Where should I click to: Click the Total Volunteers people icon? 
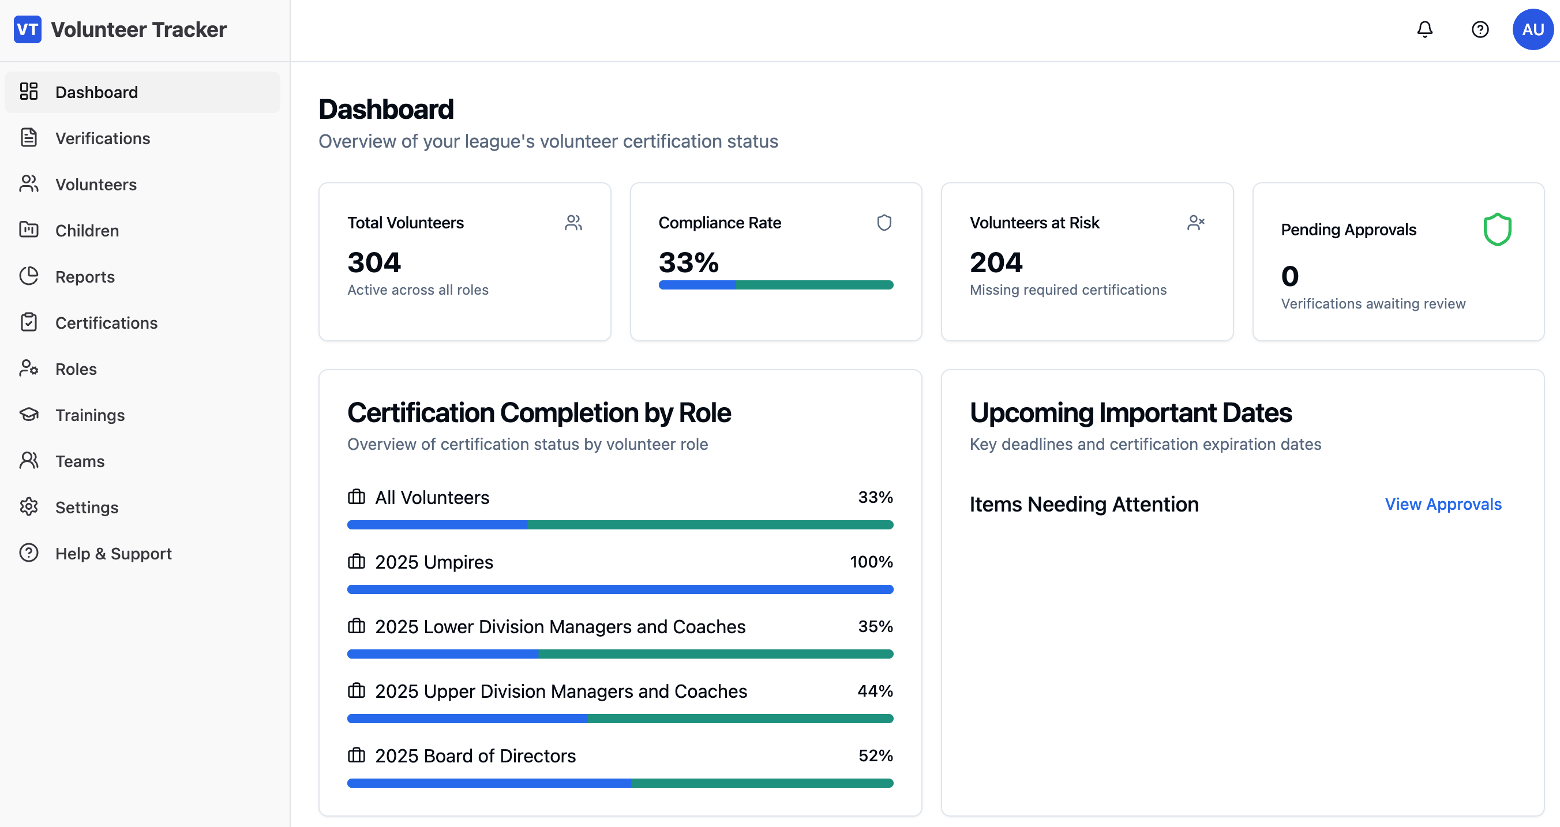[x=573, y=223]
